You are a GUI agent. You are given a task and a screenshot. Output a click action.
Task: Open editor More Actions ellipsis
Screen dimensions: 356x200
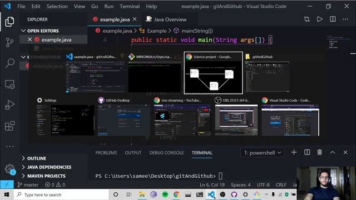[345, 19]
